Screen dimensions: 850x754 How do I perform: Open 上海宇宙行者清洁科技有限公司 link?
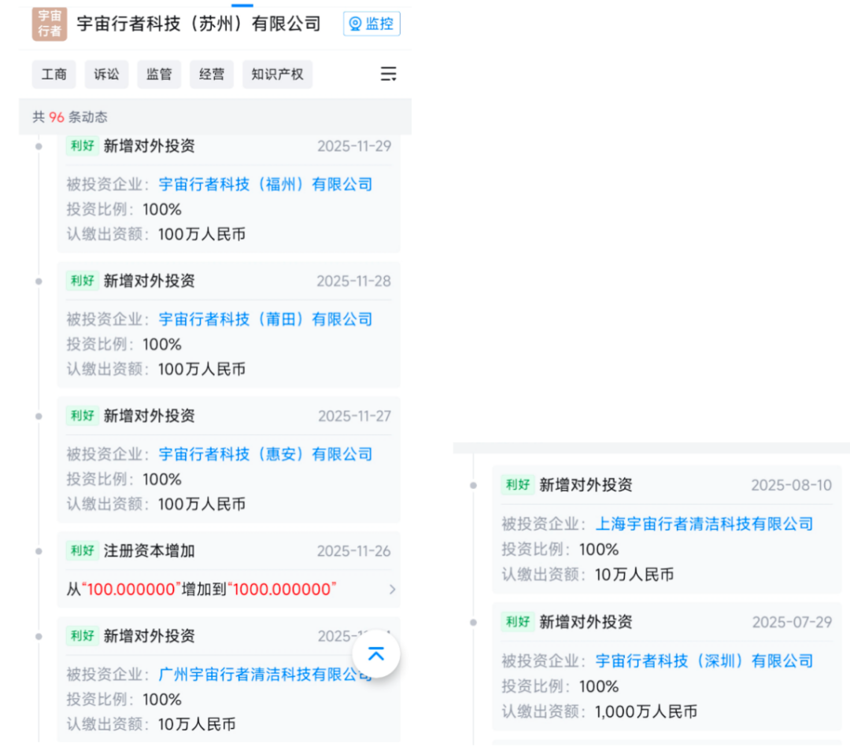[704, 524]
